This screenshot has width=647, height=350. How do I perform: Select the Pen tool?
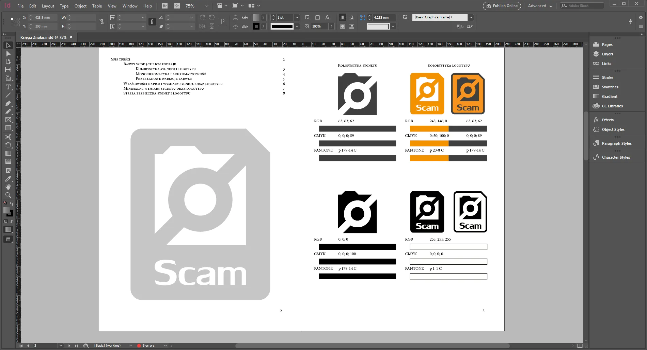click(x=8, y=103)
